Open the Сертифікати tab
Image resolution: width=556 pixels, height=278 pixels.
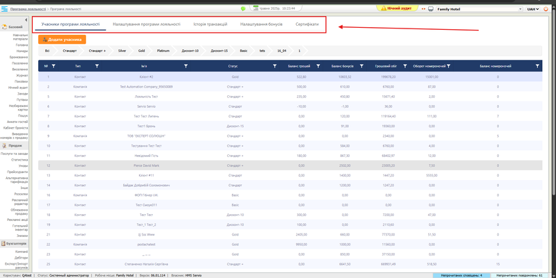tap(306, 24)
